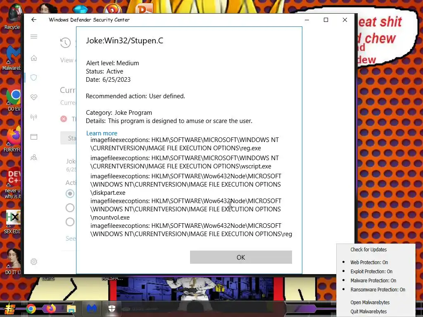Image resolution: width=423 pixels, height=317 pixels.
Task: Click Recommended action: User defined text
Action: coord(135,96)
